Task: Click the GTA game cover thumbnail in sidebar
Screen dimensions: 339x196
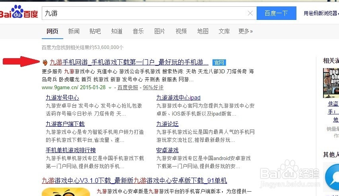Action: point(331,83)
